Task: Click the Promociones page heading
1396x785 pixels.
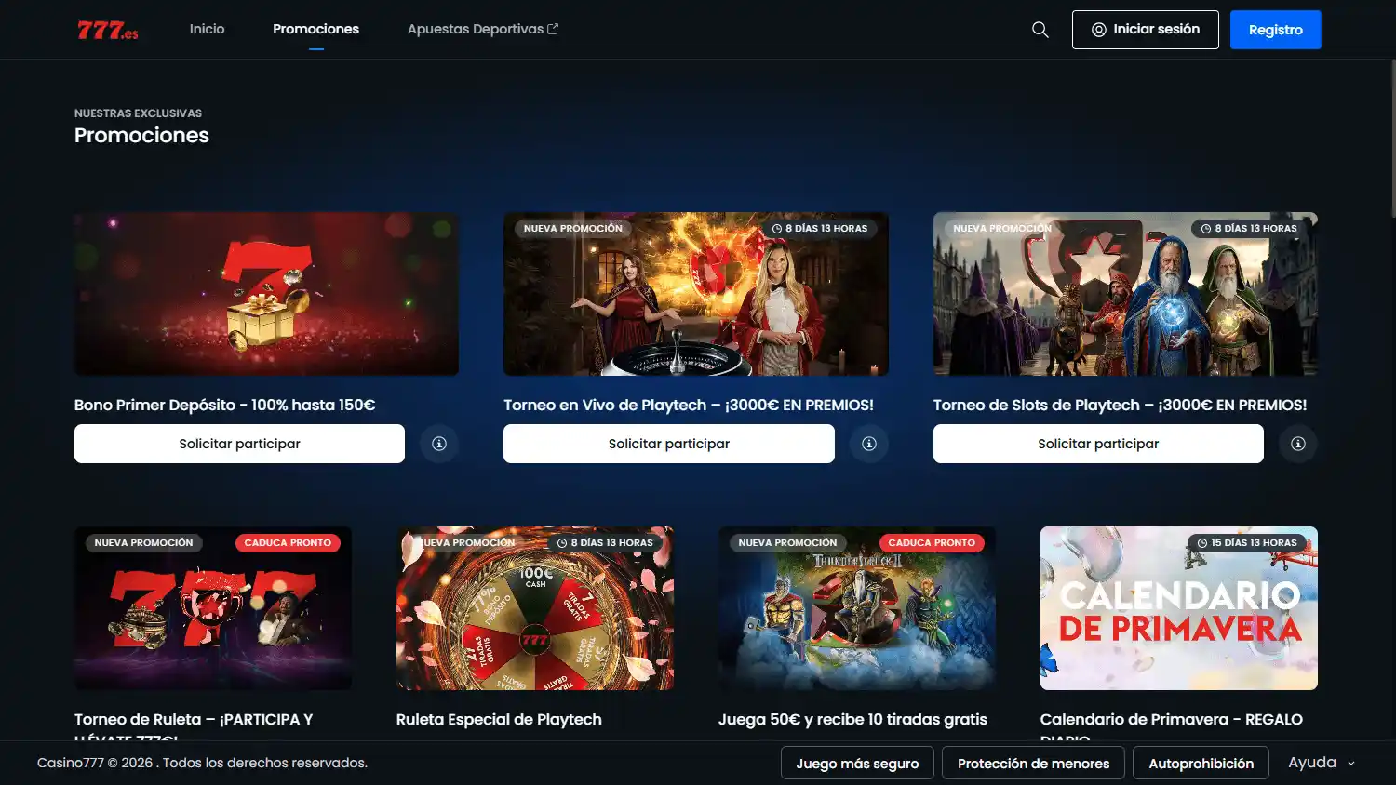Action: (x=141, y=135)
